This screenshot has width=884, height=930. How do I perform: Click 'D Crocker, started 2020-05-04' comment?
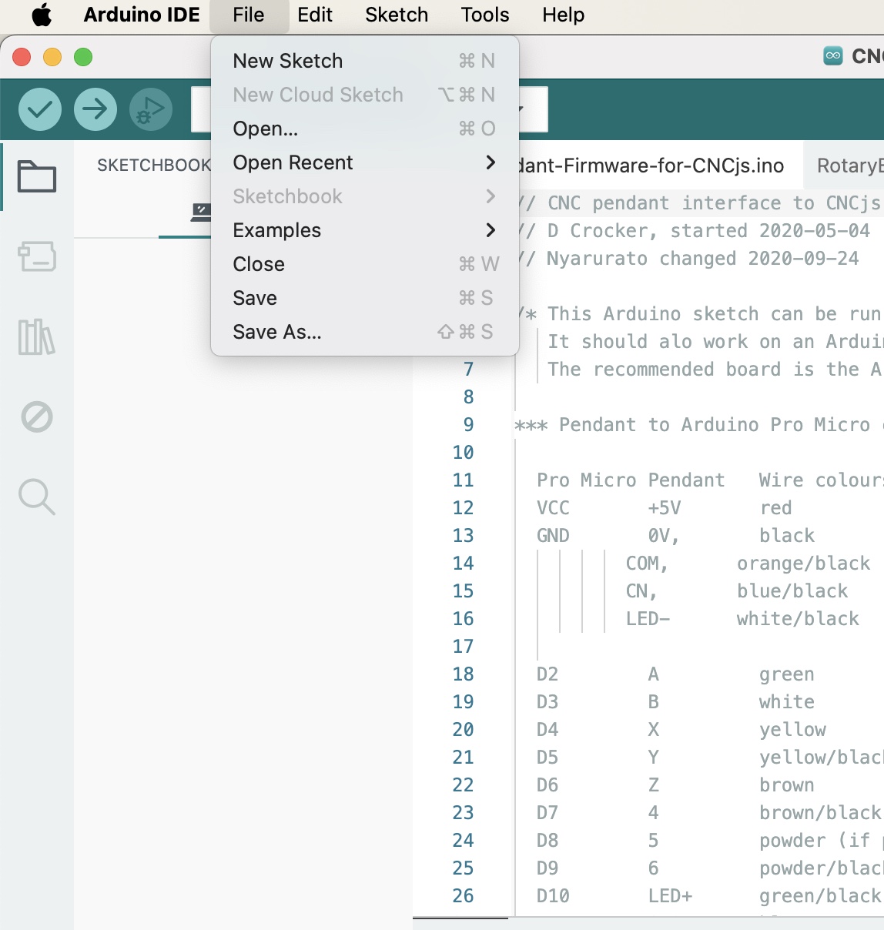[708, 231]
